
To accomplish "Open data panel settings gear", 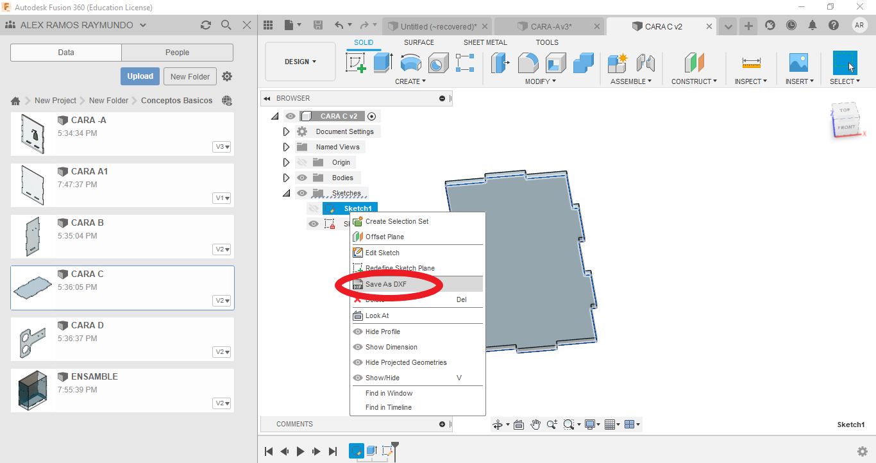I will [x=227, y=76].
